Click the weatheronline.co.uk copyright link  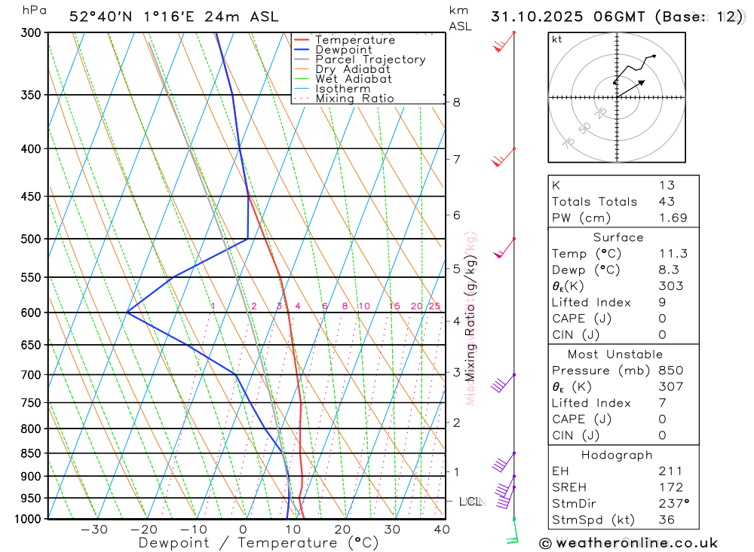pyautogui.click(x=629, y=544)
